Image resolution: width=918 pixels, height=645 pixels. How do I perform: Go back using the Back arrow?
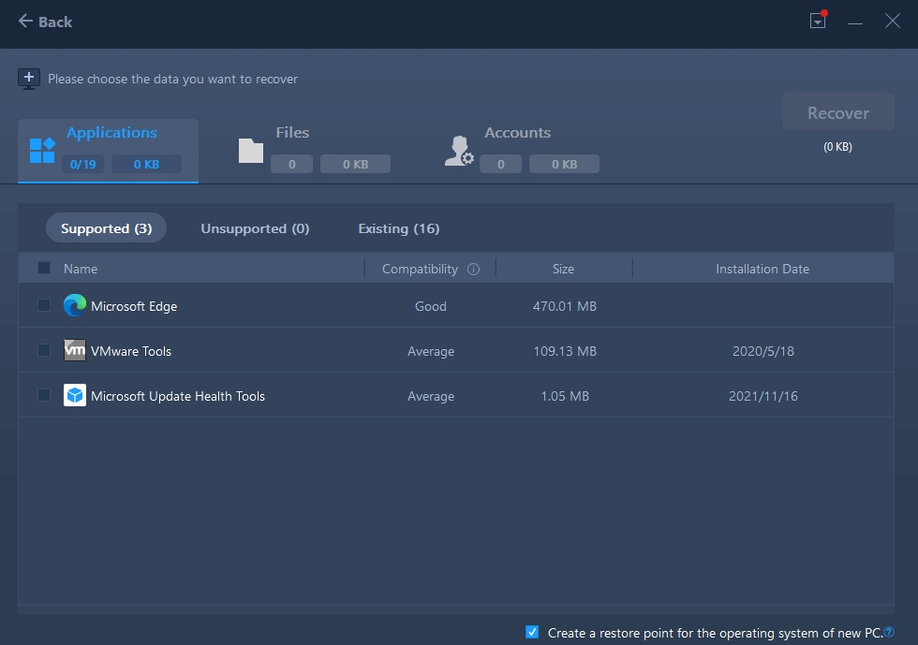45,22
